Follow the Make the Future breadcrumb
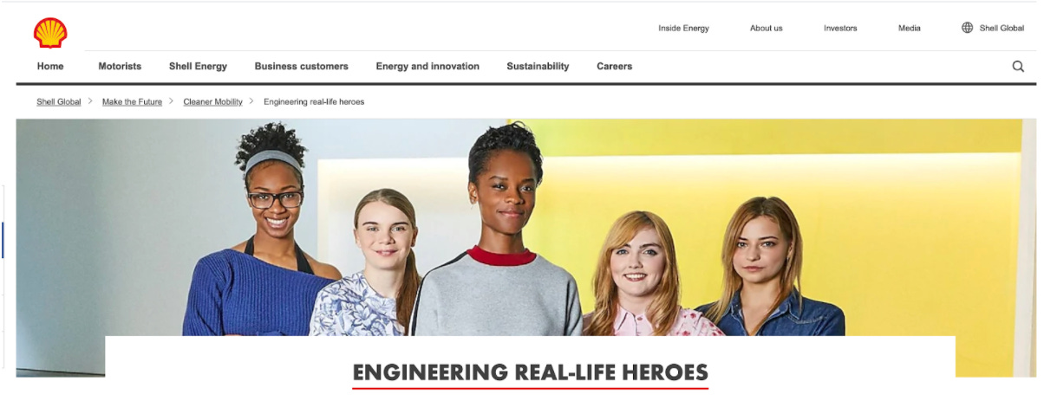Screen dimensions: 1044x414 (x=132, y=101)
